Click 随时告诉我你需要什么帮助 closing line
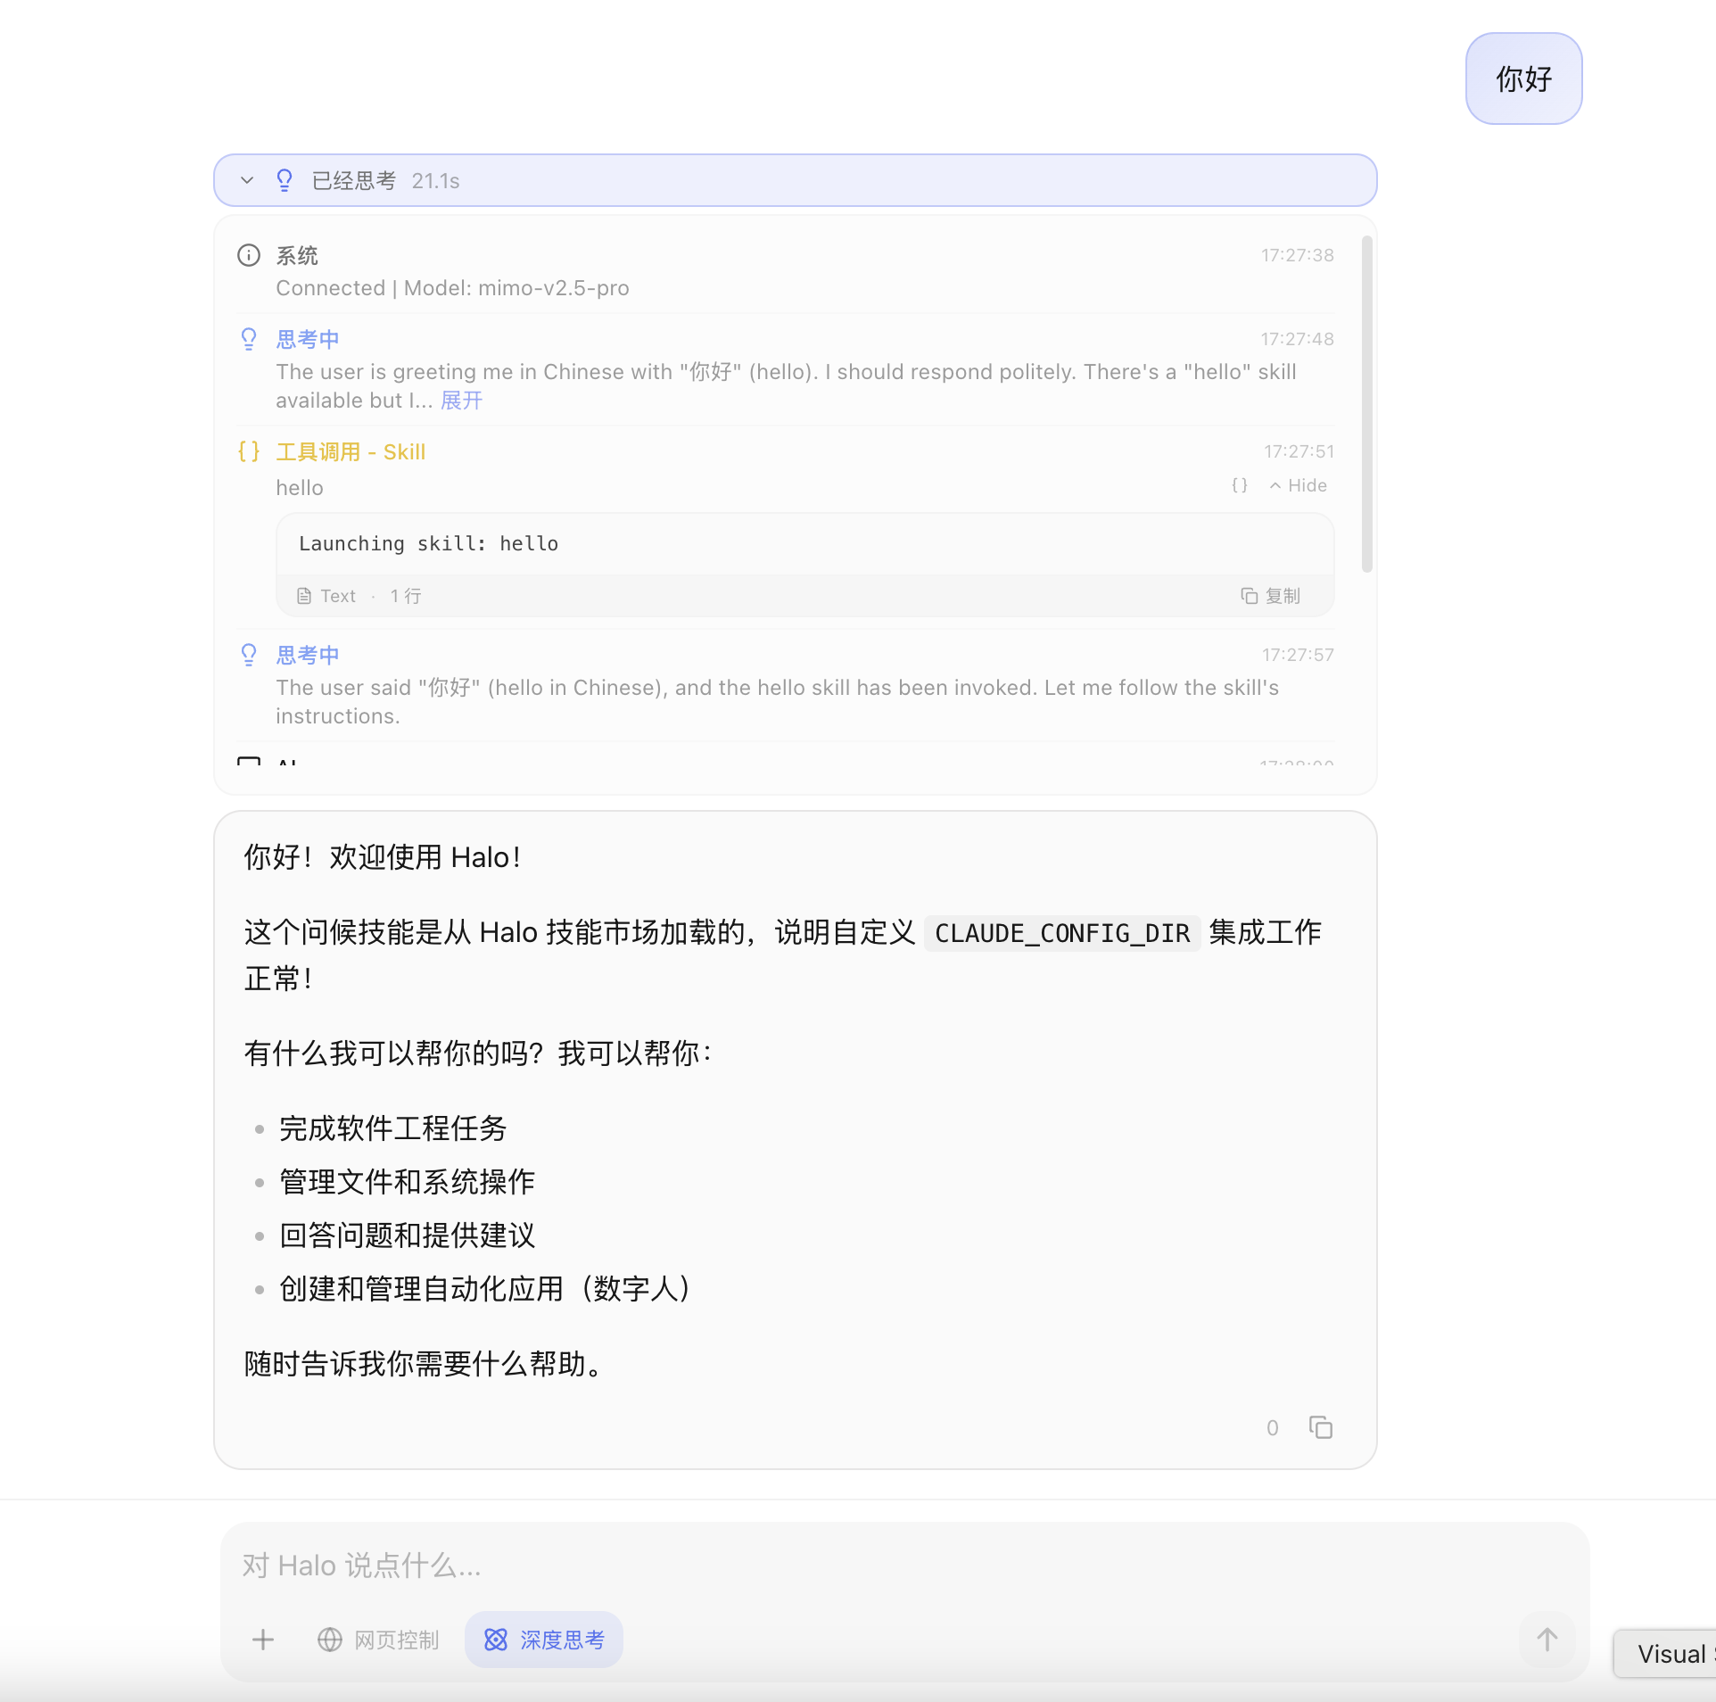 tap(425, 1364)
